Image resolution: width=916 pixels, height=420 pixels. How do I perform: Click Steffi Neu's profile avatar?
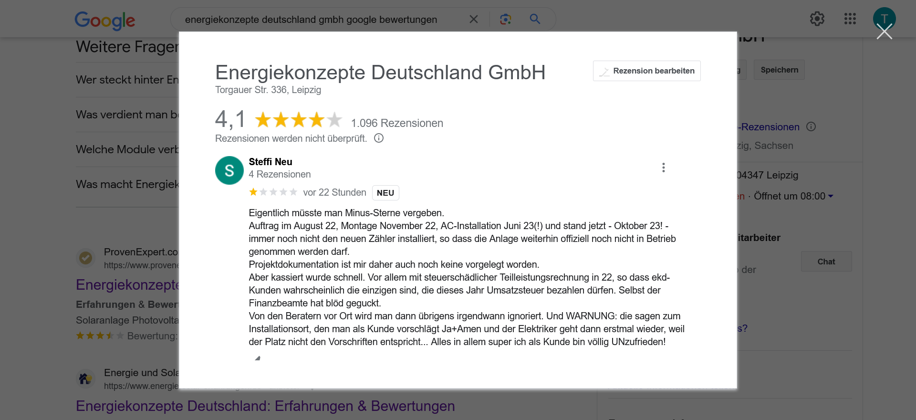click(x=229, y=170)
